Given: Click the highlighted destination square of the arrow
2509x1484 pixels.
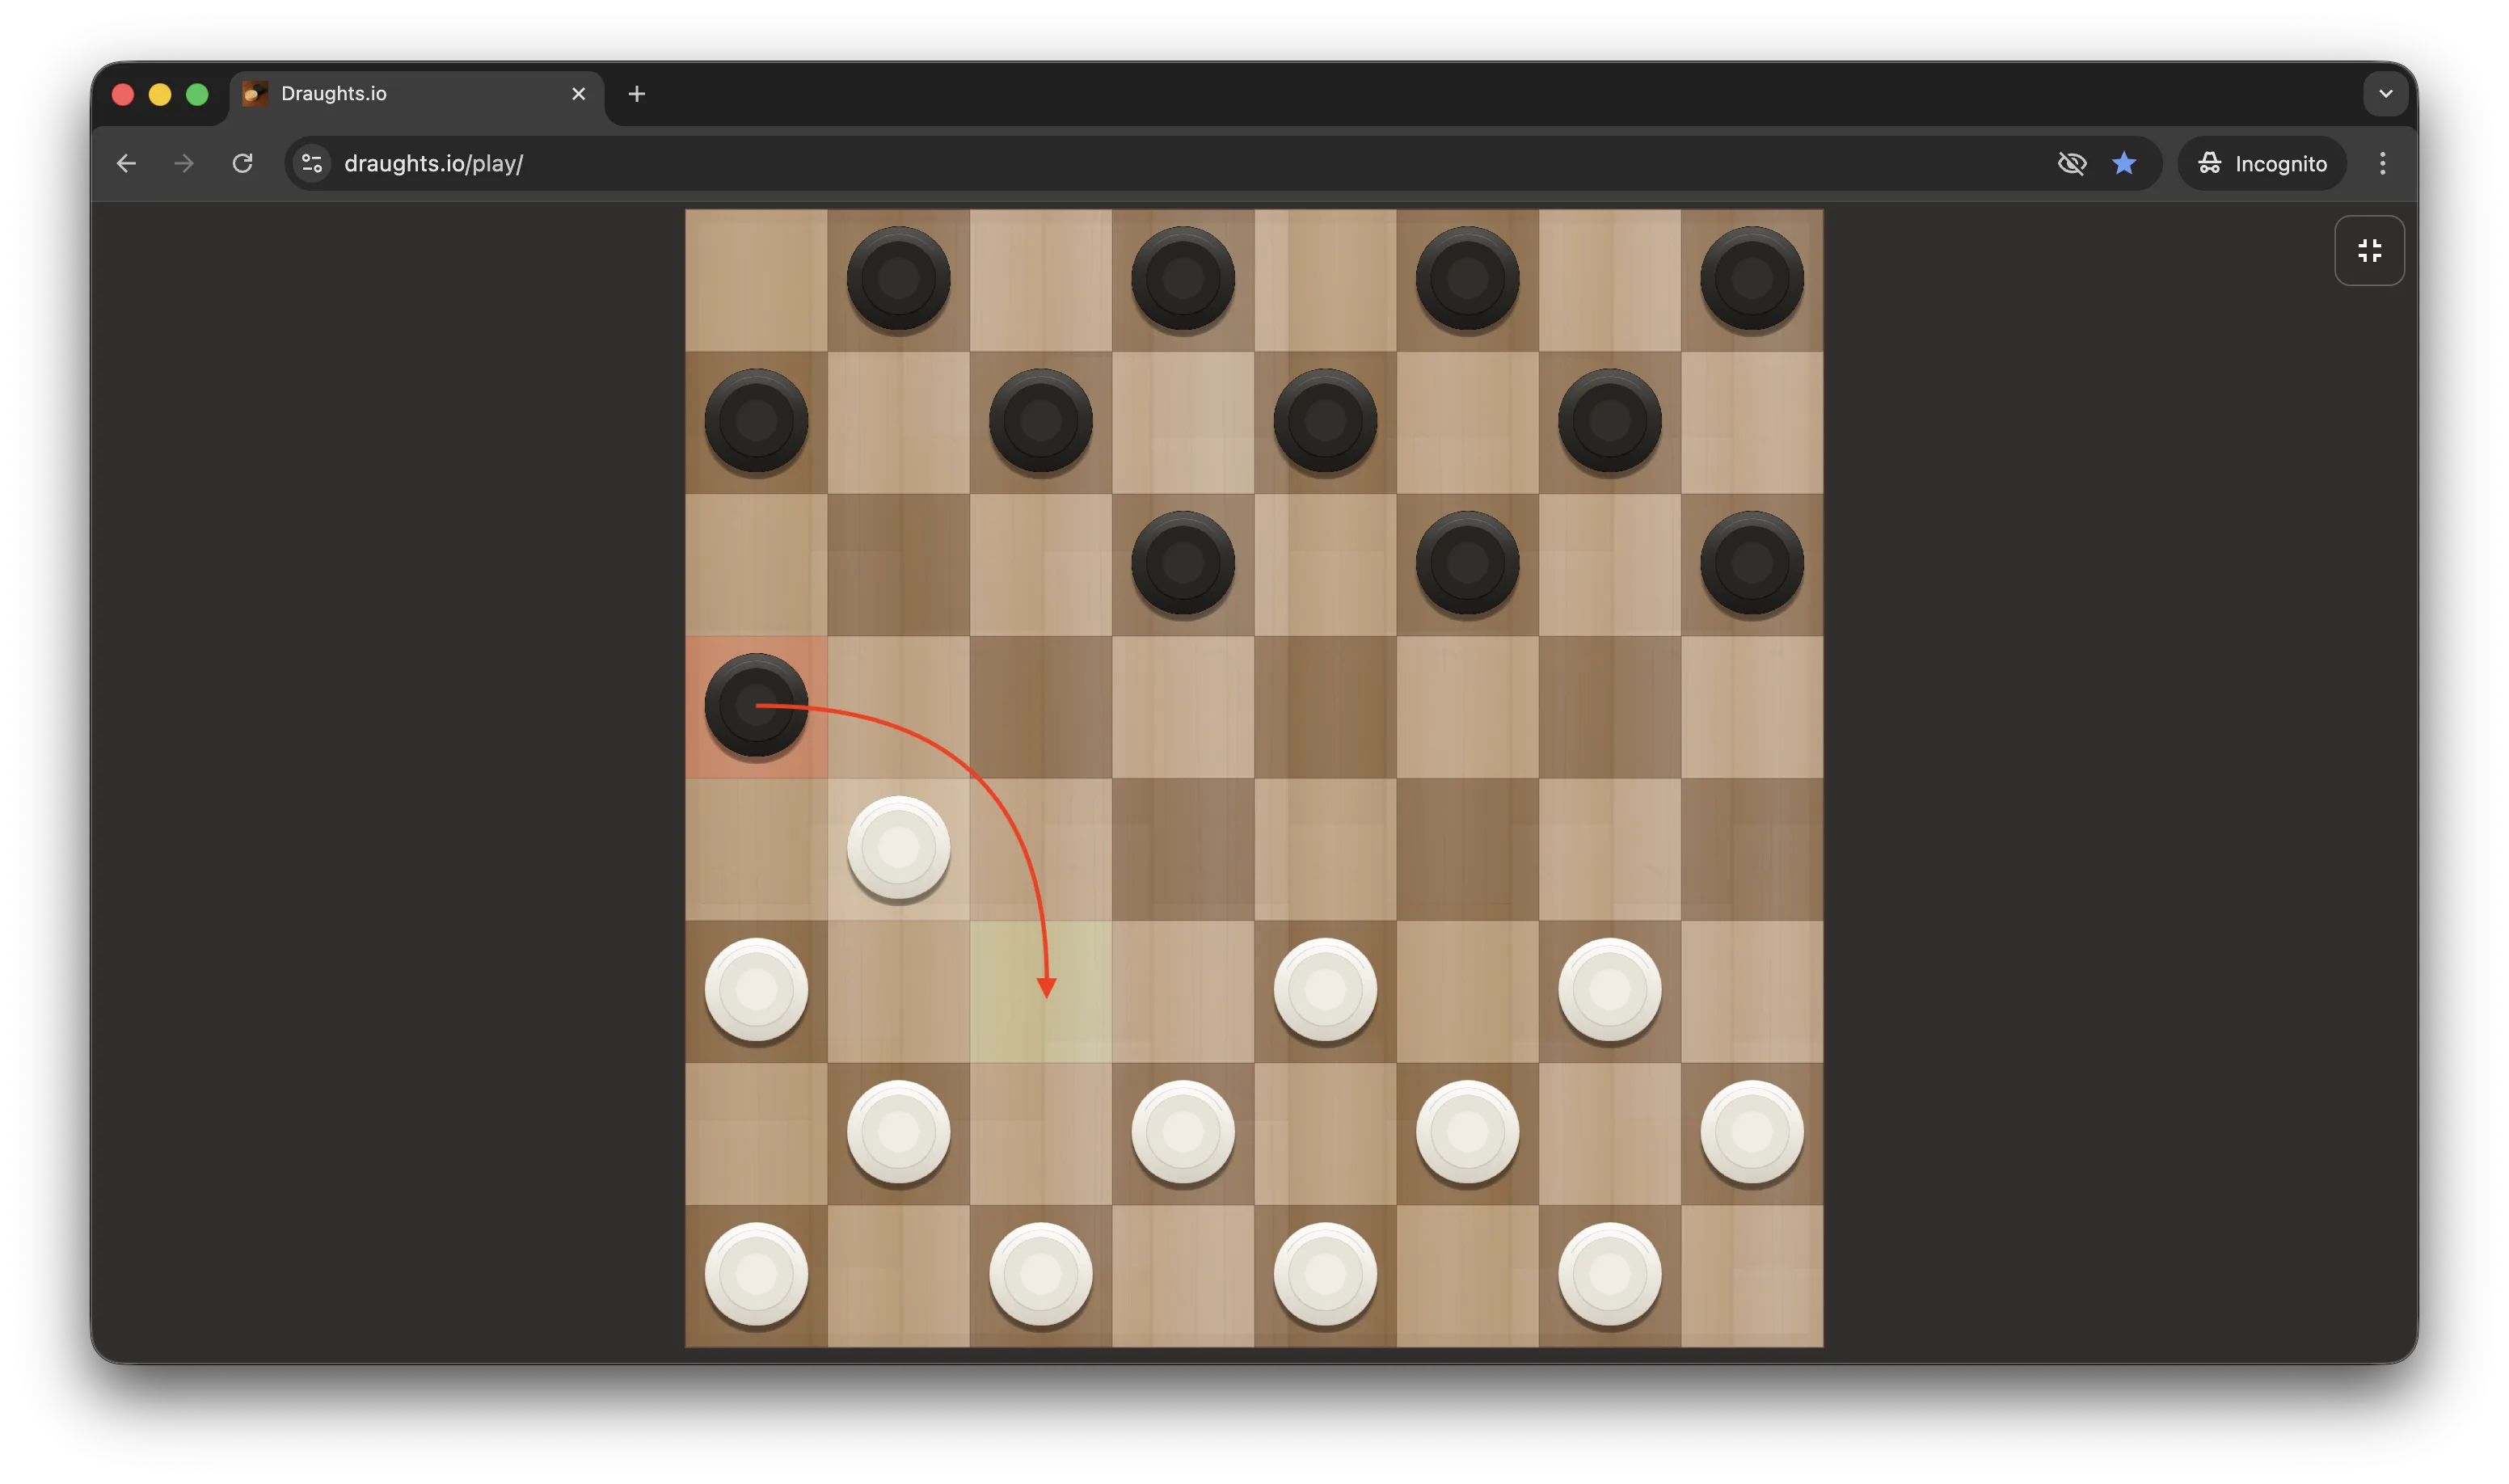Looking at the screenshot, I should pos(1041,989).
